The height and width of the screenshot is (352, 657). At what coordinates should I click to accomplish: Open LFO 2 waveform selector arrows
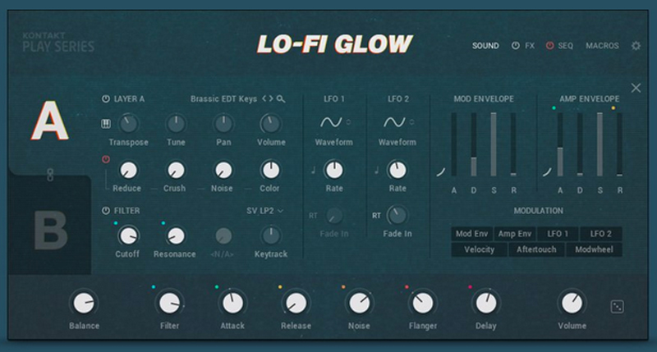(411, 121)
